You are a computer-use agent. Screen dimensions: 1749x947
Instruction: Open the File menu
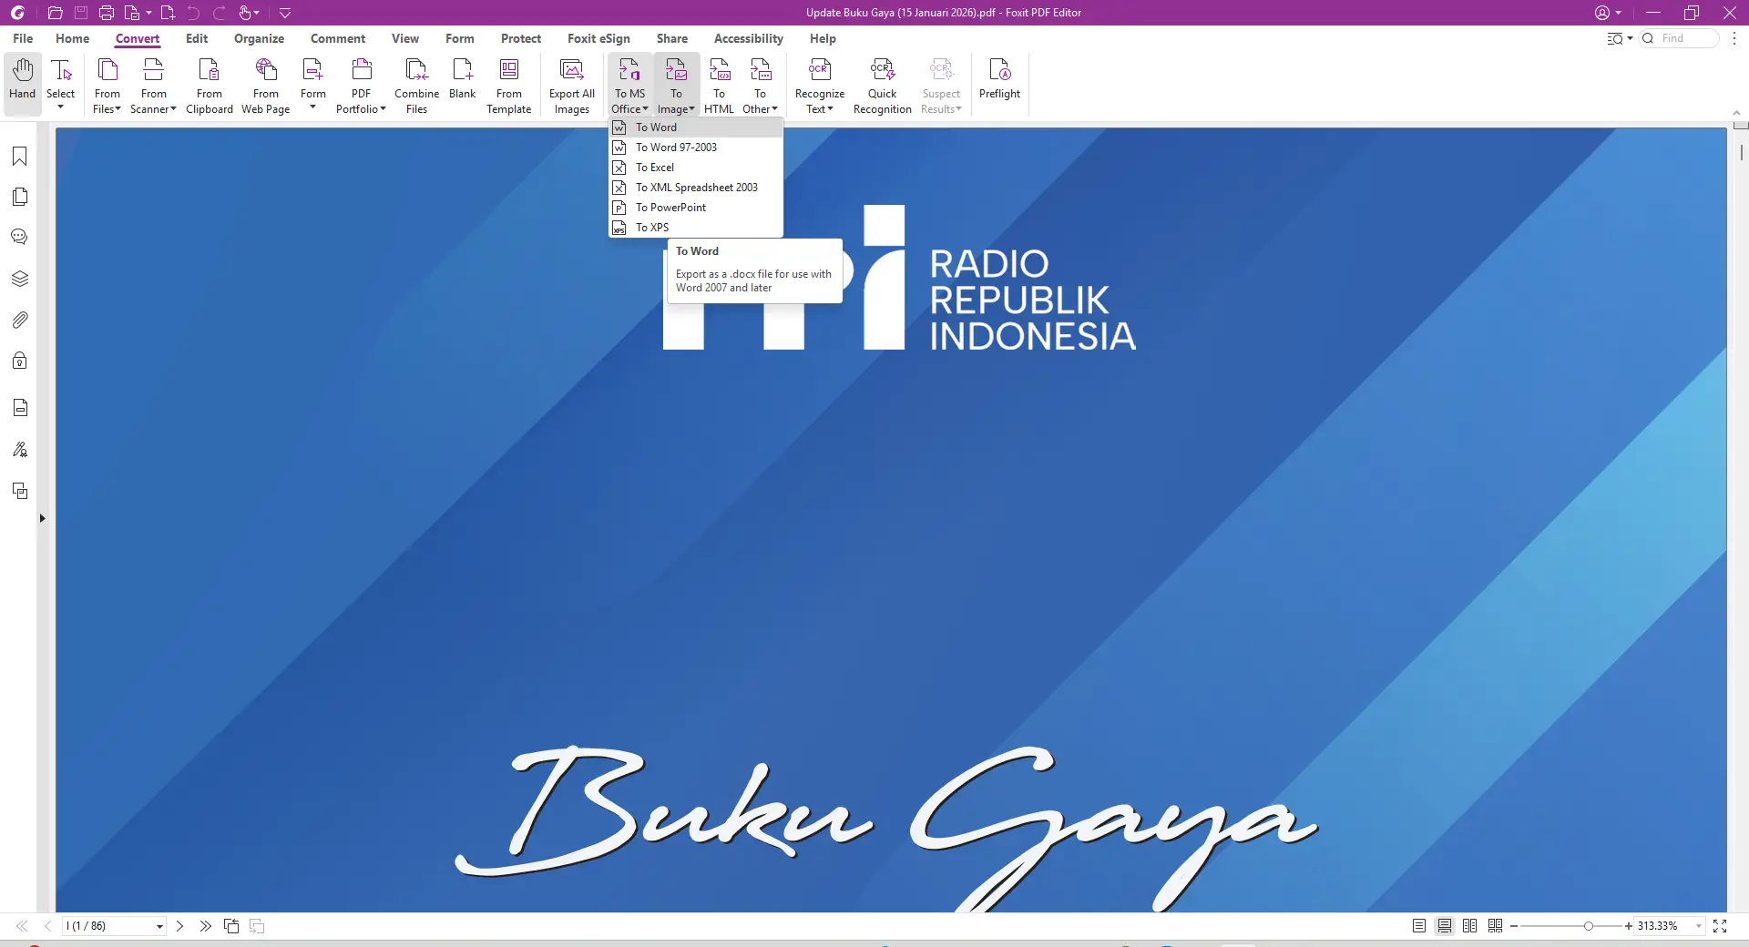[x=23, y=38]
